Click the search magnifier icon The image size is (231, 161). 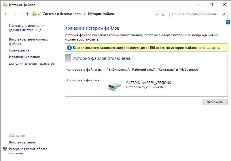(223, 14)
